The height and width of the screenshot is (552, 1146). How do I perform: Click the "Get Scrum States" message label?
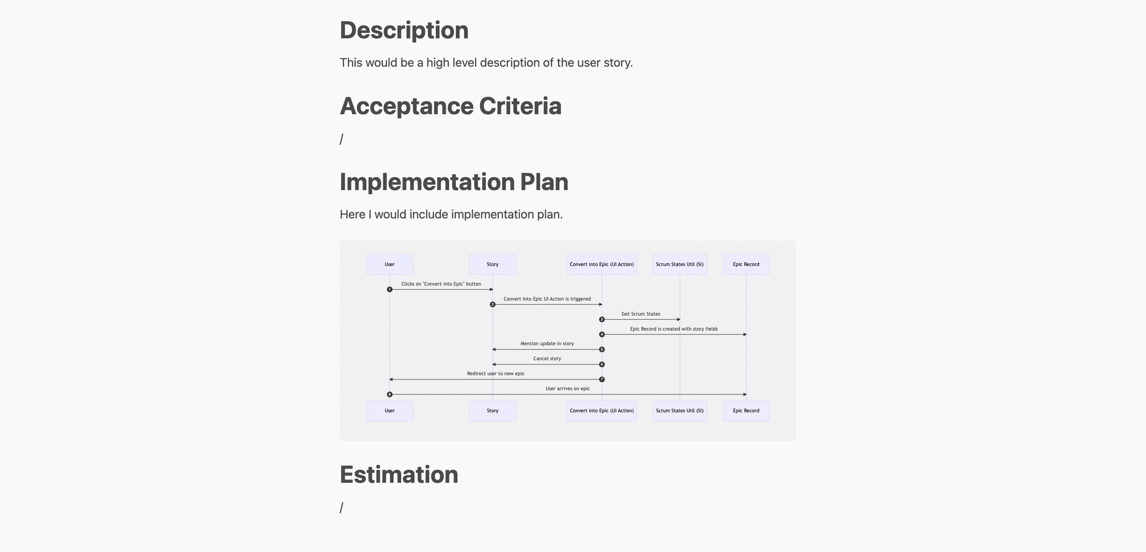point(641,314)
